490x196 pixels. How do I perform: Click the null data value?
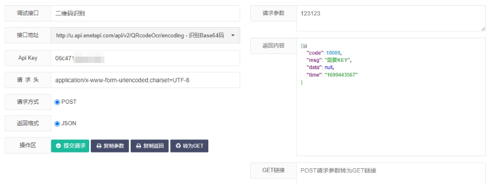click(329, 68)
